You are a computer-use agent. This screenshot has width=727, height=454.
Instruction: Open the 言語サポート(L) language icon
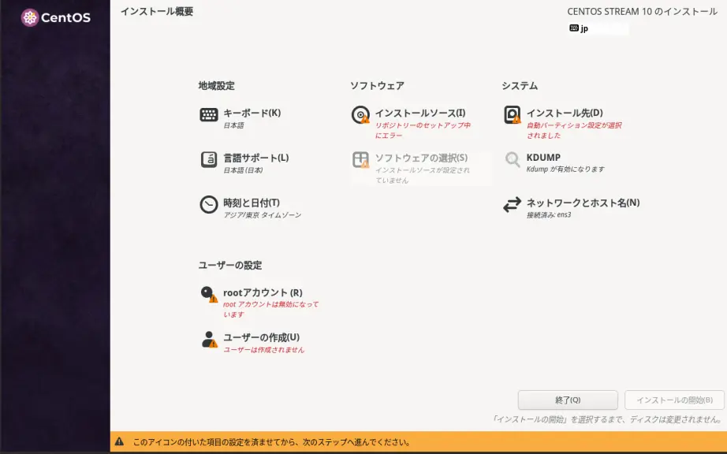pos(209,159)
